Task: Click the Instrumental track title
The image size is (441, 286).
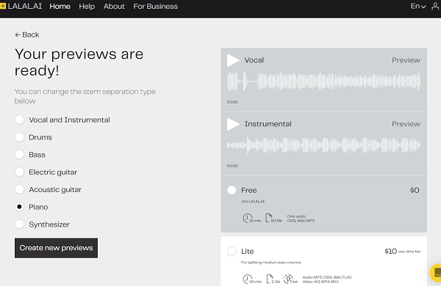Action: click(268, 124)
